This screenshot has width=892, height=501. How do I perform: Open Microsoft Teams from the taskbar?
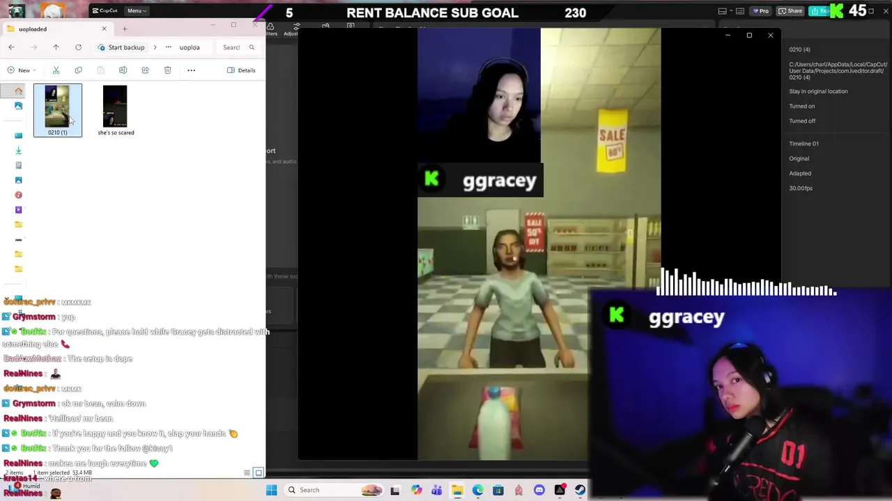coord(436,490)
